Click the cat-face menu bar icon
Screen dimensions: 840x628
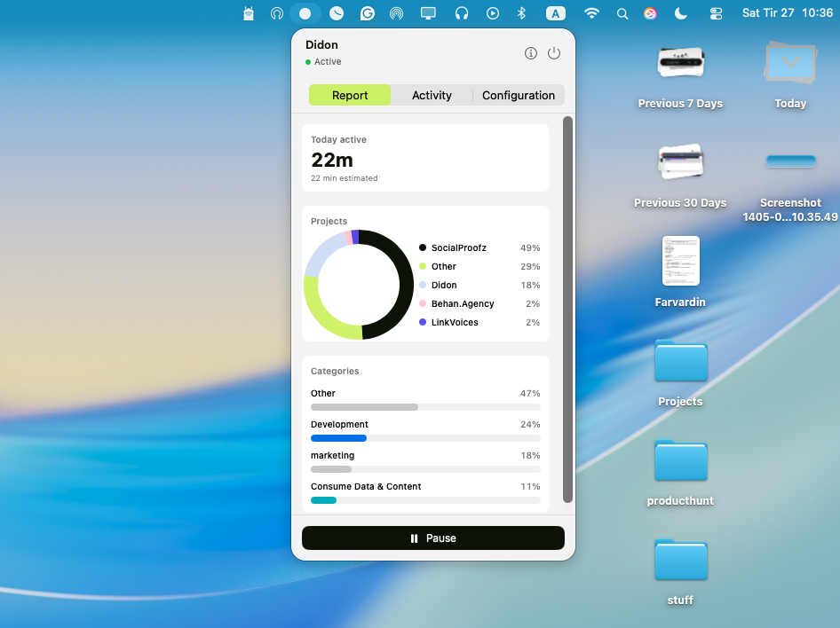point(249,13)
